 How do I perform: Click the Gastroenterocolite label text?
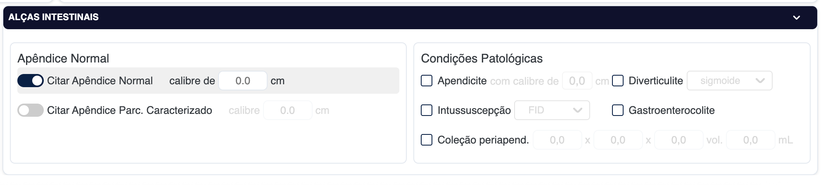(x=671, y=111)
